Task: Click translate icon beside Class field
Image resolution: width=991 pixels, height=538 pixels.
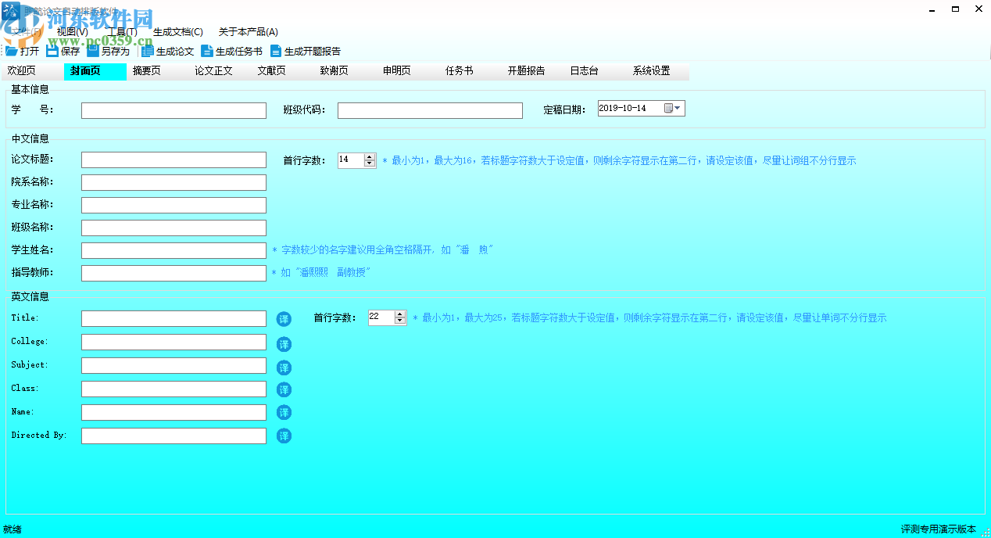Action: tap(284, 389)
